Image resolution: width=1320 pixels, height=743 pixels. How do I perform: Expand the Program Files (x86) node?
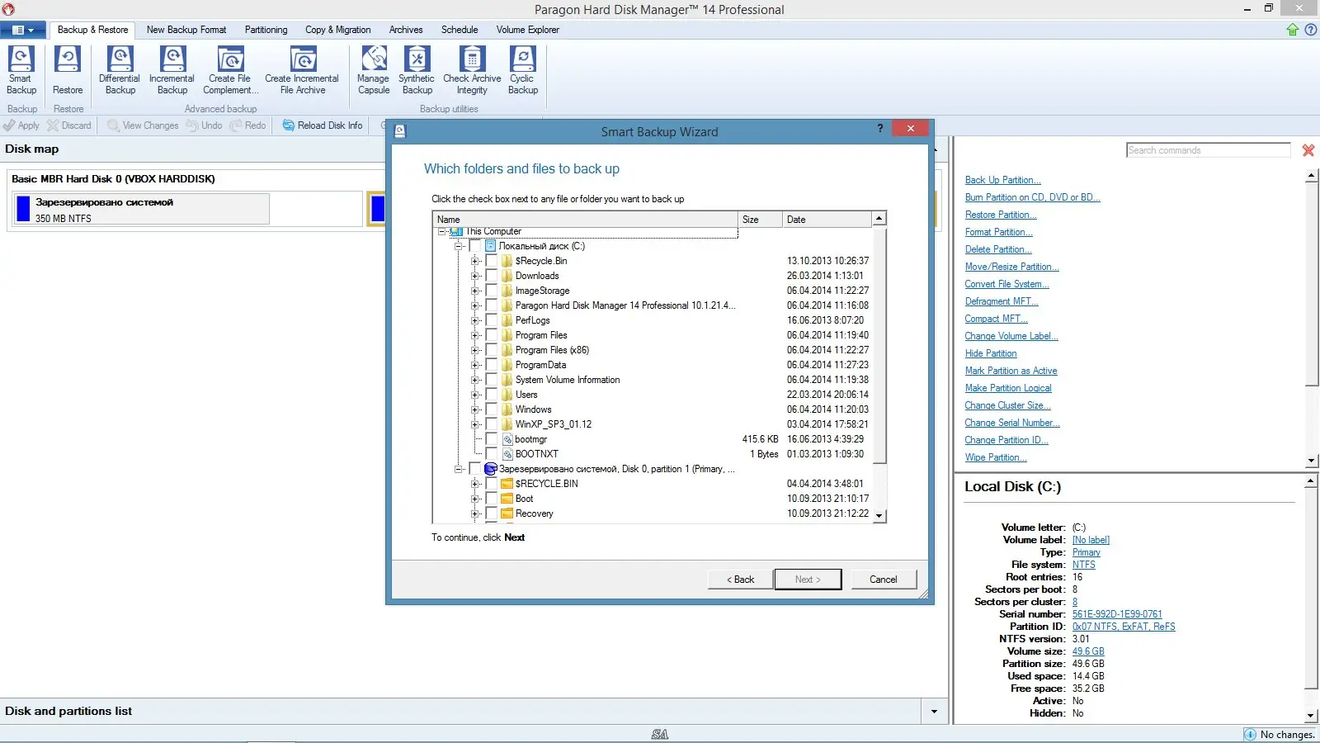tap(474, 350)
